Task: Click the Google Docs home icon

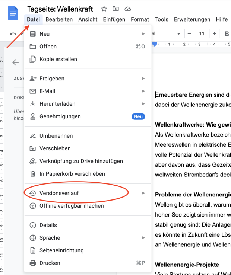Action: coord(13,13)
